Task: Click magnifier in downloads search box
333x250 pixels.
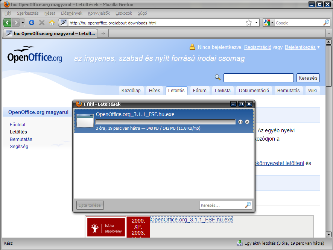Action: pos(248,205)
